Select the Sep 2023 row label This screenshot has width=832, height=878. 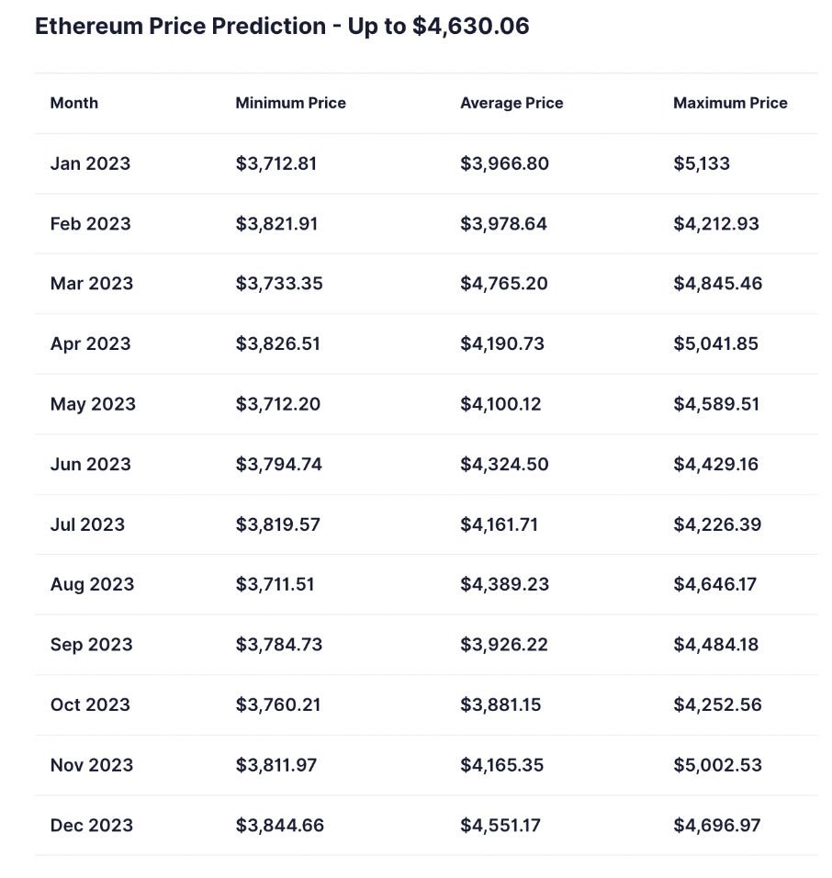pos(91,645)
